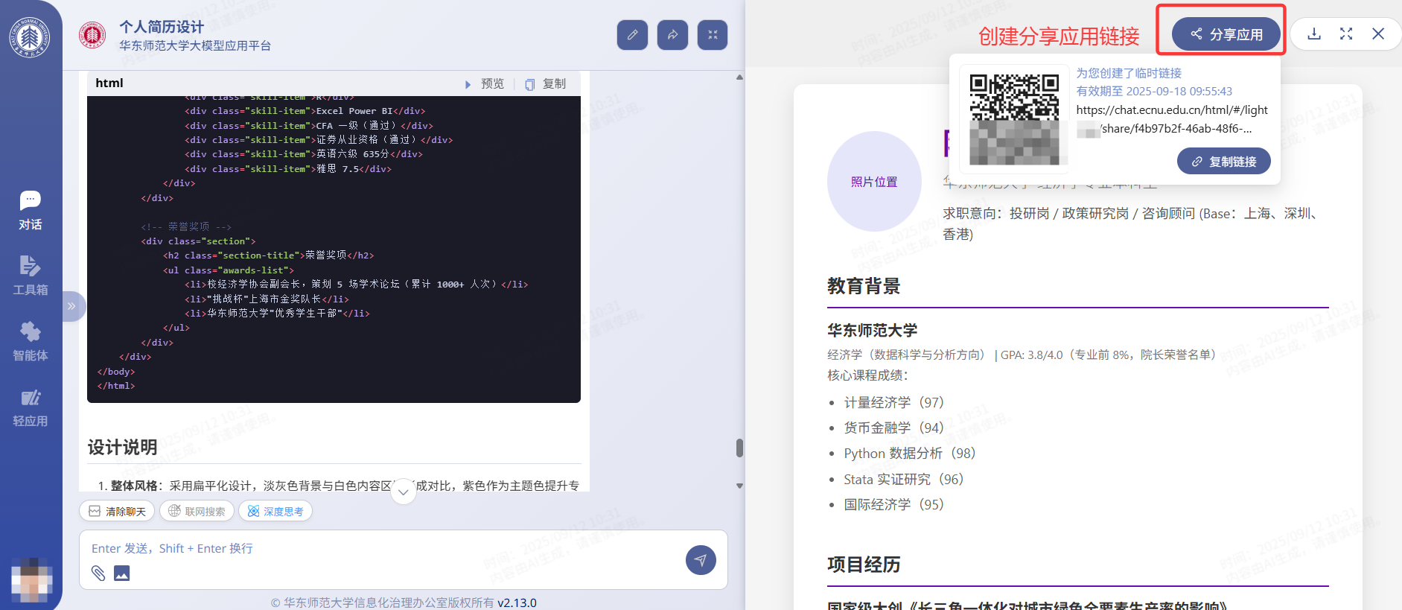Click the paperclip attachment icon
This screenshot has height=610, width=1402.
coord(98,573)
